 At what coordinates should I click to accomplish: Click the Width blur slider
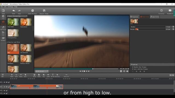click(x=150, y=27)
